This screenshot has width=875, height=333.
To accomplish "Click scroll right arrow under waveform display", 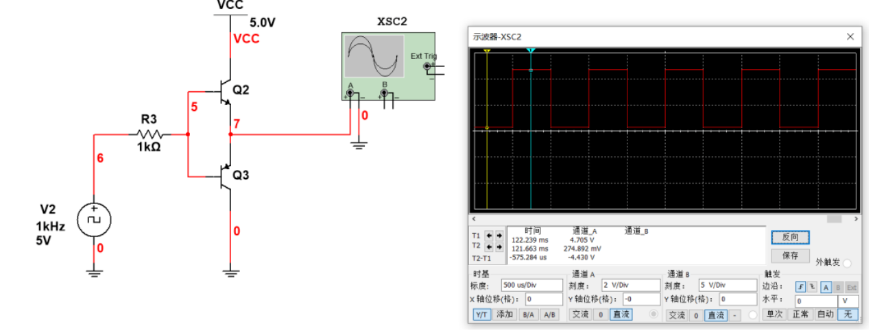I will [x=855, y=219].
